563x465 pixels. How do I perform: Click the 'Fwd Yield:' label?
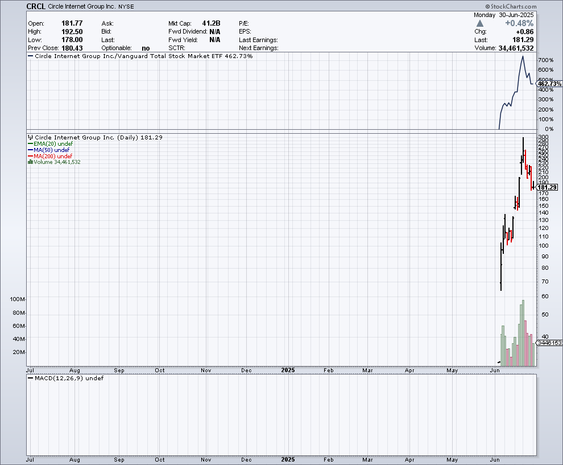coord(183,40)
